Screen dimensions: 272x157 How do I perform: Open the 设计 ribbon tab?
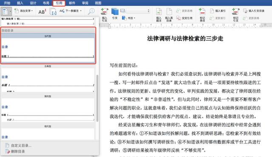click(33, 3)
